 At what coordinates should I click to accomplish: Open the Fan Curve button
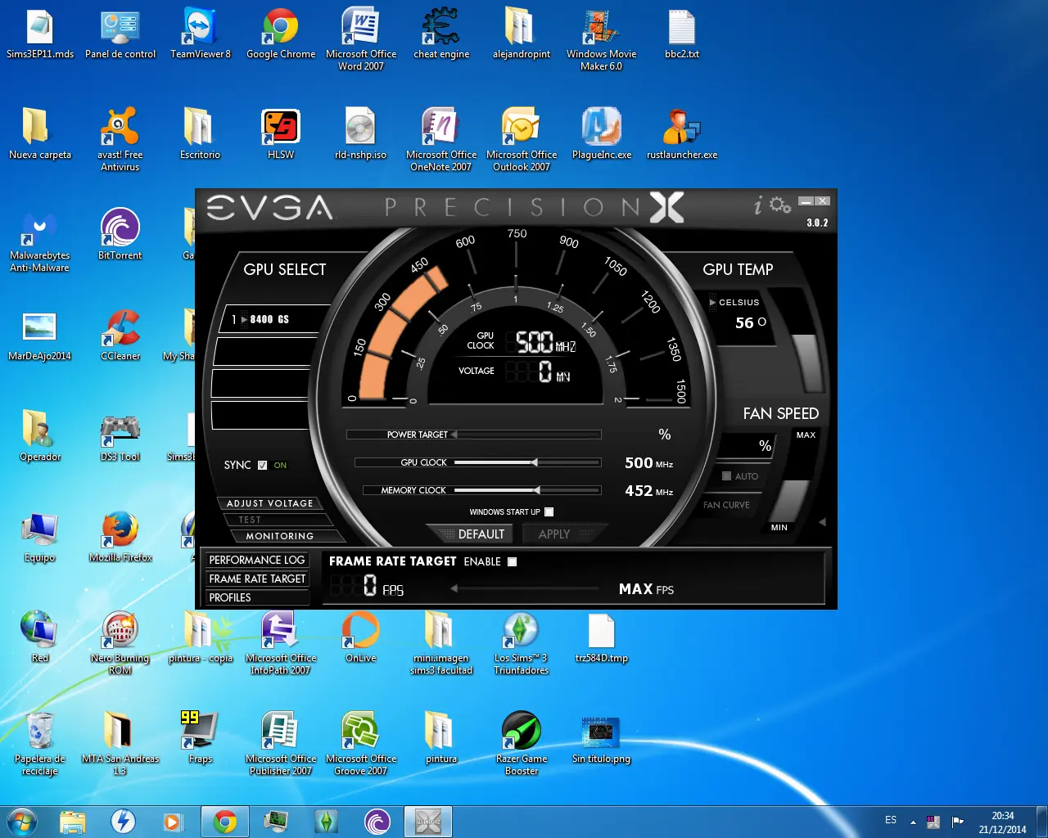[726, 505]
